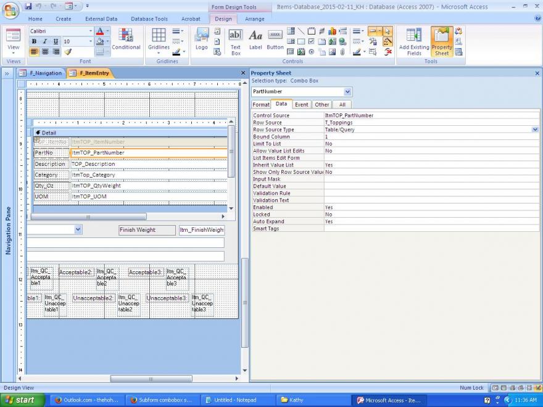This screenshot has height=407, width=543.
Task: Switch to the Create ribbon tab
Action: point(64,19)
